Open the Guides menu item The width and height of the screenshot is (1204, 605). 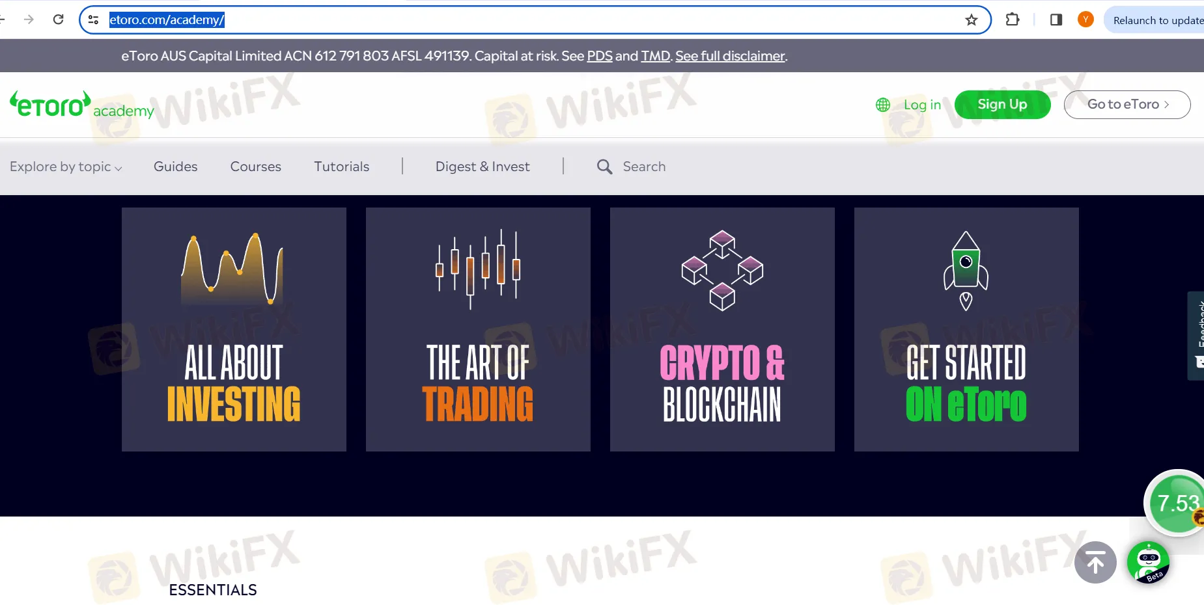pyautogui.click(x=175, y=167)
